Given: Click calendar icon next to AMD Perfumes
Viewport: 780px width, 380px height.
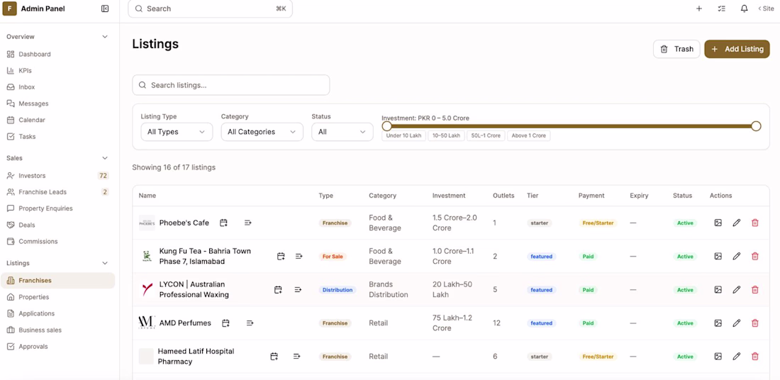Looking at the screenshot, I should tap(225, 323).
